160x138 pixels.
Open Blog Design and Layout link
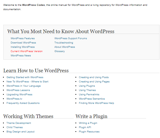click(x=21, y=132)
